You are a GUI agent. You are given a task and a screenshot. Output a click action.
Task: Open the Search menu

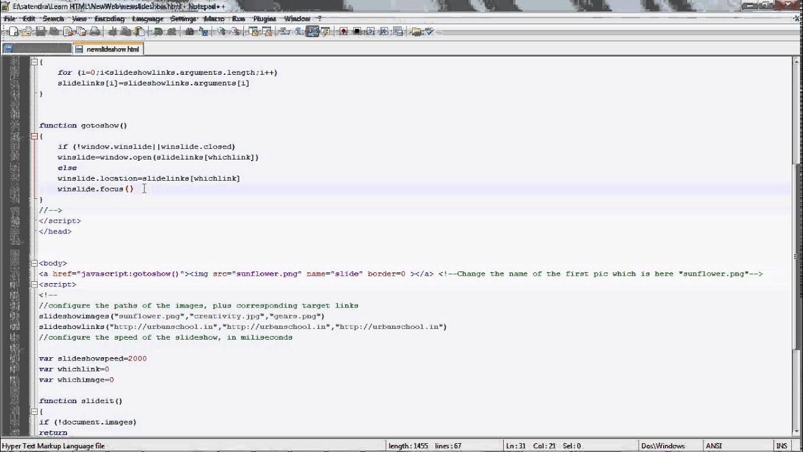point(53,19)
